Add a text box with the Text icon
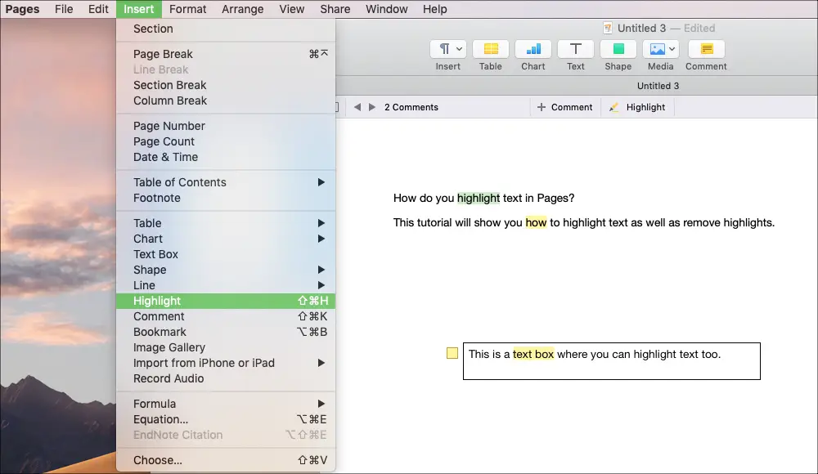 576,49
